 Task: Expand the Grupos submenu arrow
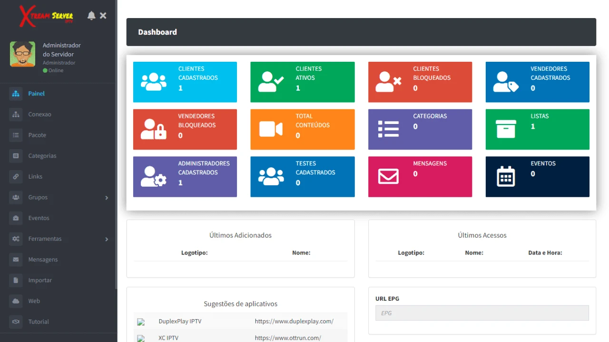(107, 198)
